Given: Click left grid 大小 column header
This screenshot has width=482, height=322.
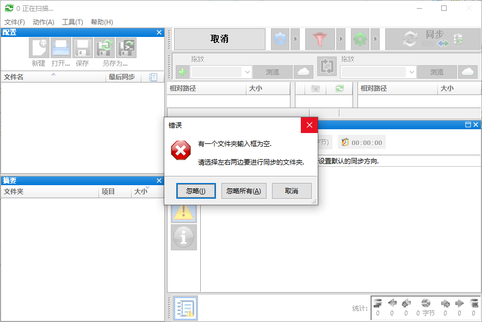Looking at the screenshot, I should [x=268, y=89].
